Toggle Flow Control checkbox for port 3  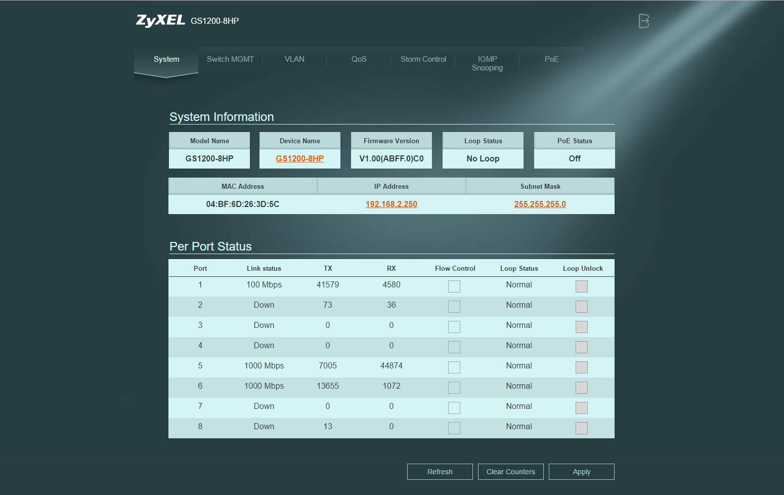(454, 327)
